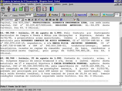Click the bar chart toolbar icon
The width and height of the screenshot is (122, 91).
tap(15, 9)
